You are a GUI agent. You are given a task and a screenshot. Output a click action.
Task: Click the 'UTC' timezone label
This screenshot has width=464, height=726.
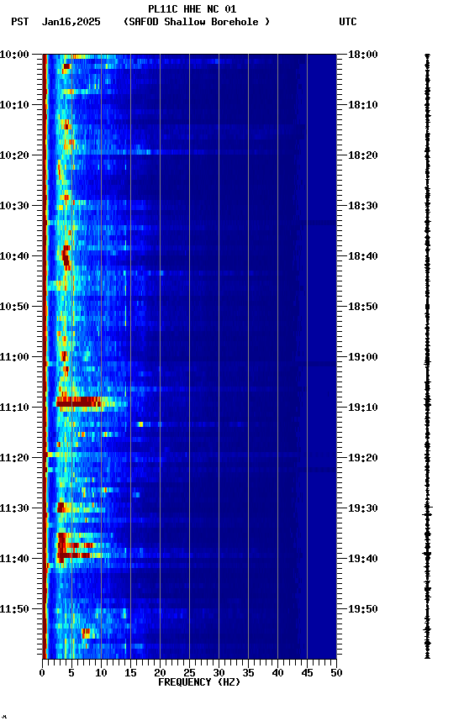point(348,22)
